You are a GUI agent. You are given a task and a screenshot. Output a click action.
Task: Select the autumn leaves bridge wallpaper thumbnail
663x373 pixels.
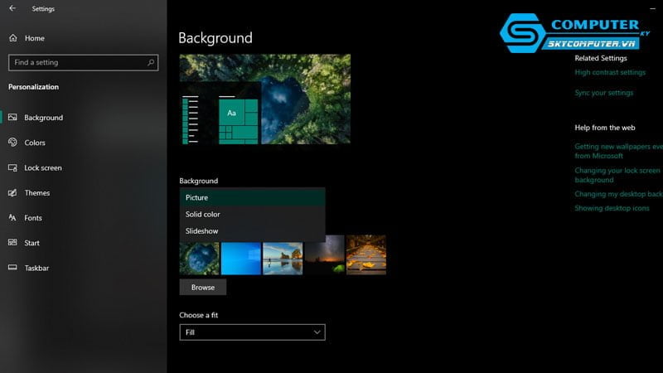click(366, 255)
